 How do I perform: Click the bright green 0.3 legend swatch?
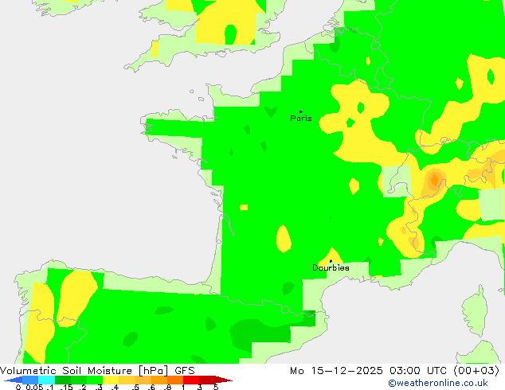95,380
